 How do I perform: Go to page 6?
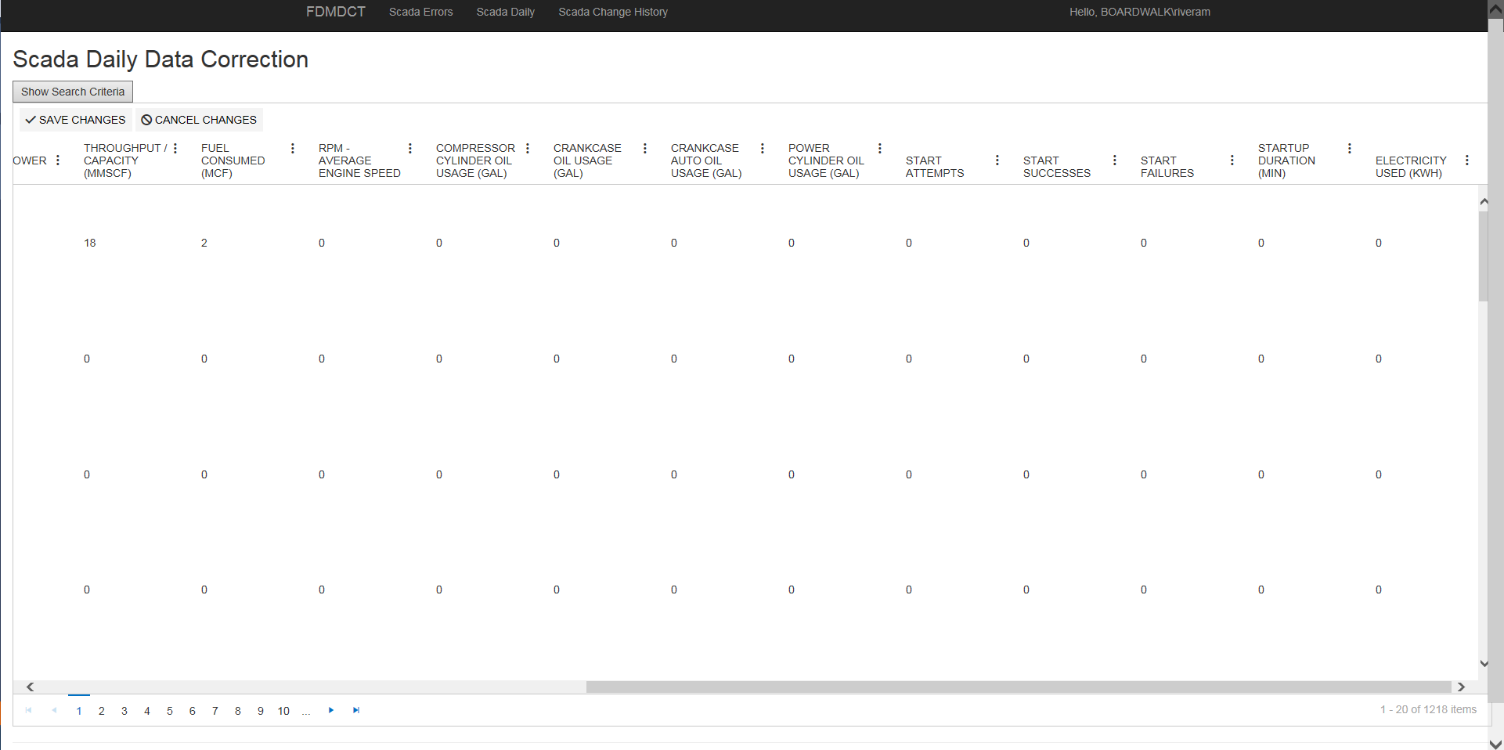point(193,711)
